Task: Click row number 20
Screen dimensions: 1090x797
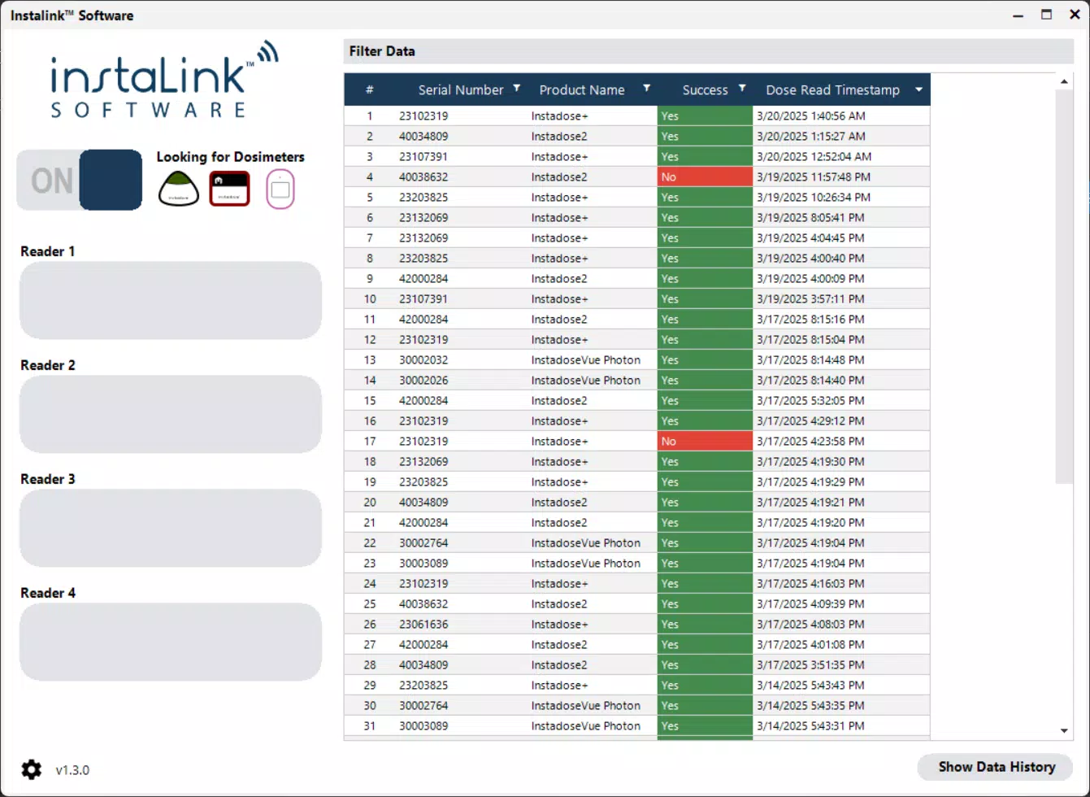Action: 370,502
